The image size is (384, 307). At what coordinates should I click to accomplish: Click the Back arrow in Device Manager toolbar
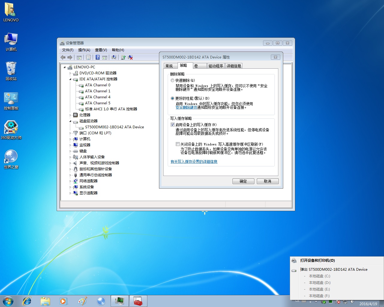[x=63, y=57]
